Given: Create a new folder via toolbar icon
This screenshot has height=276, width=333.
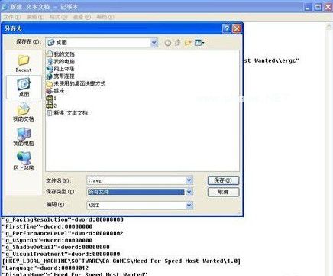Looking at the screenshot, I should 188,43.
